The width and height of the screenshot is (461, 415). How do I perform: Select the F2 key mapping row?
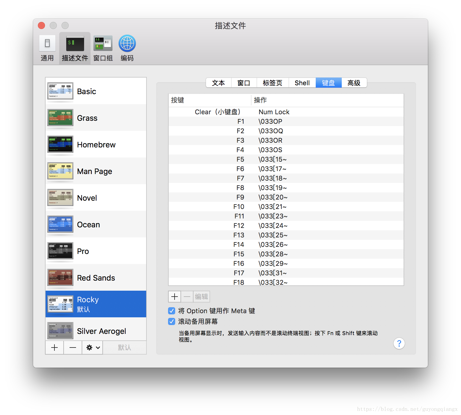click(286, 131)
